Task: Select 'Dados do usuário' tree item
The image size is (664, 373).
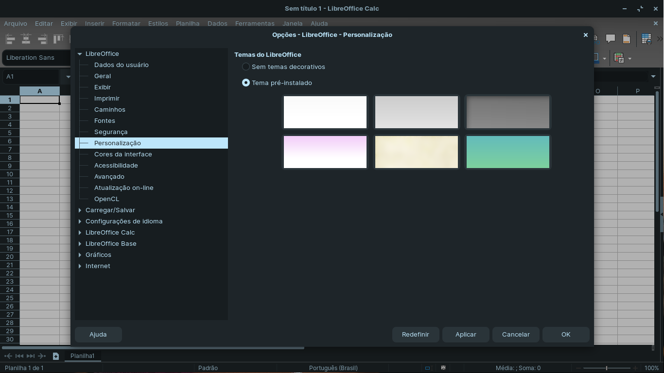Action: tap(122, 65)
